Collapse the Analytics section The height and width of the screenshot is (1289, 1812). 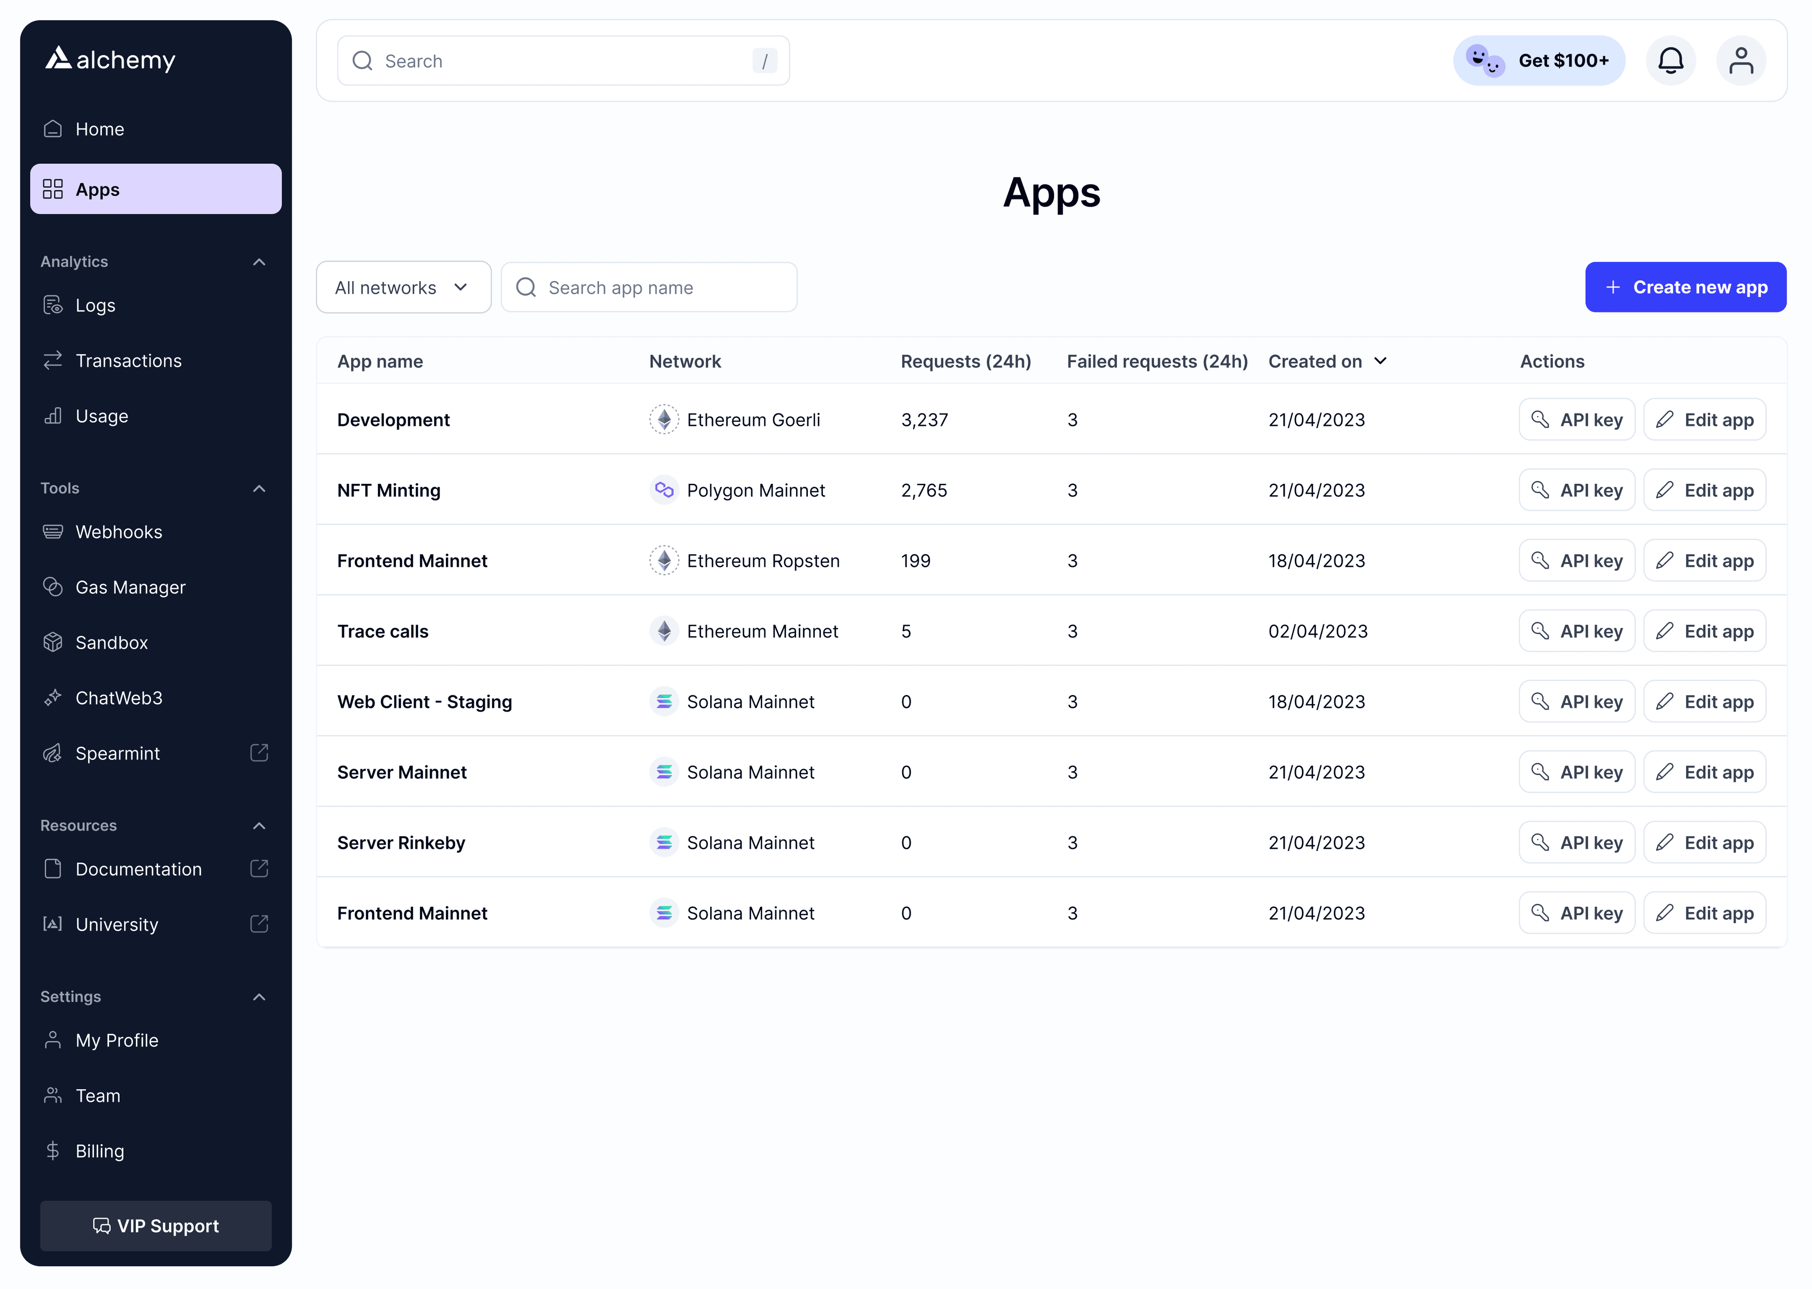(260, 262)
